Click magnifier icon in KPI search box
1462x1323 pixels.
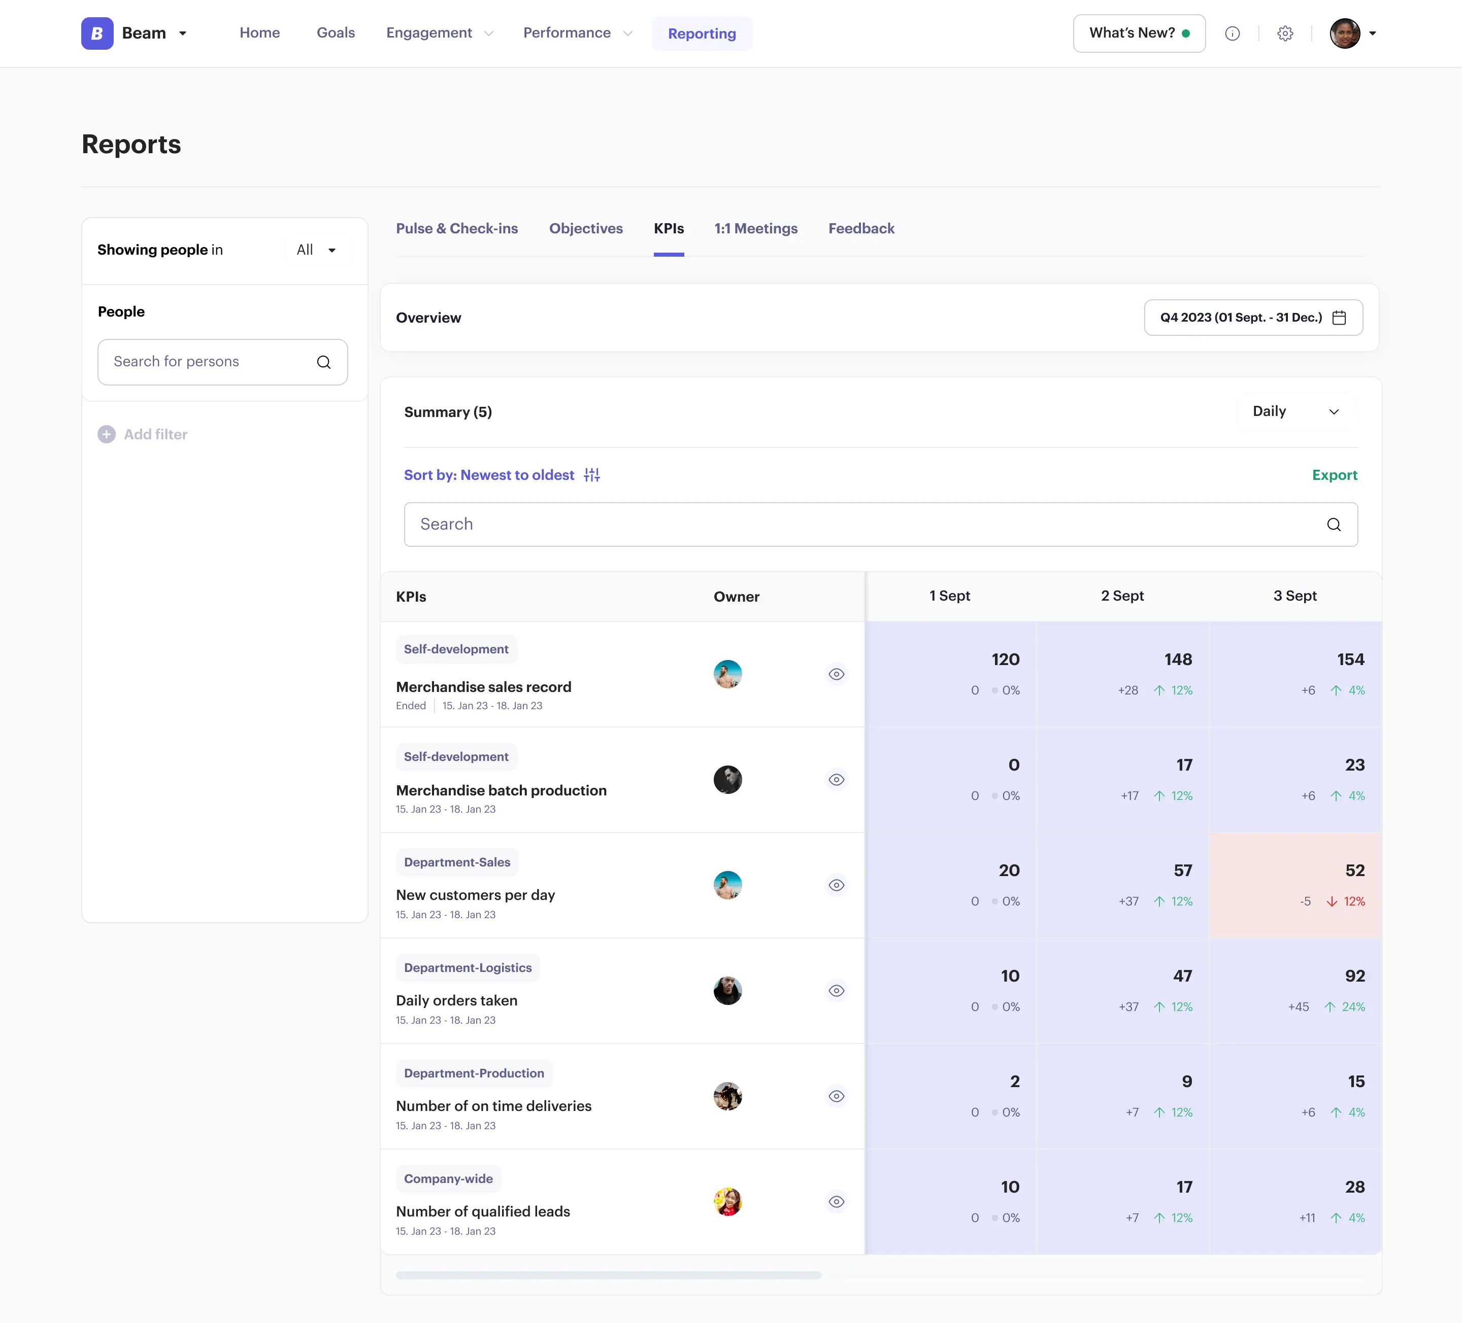coord(1334,525)
